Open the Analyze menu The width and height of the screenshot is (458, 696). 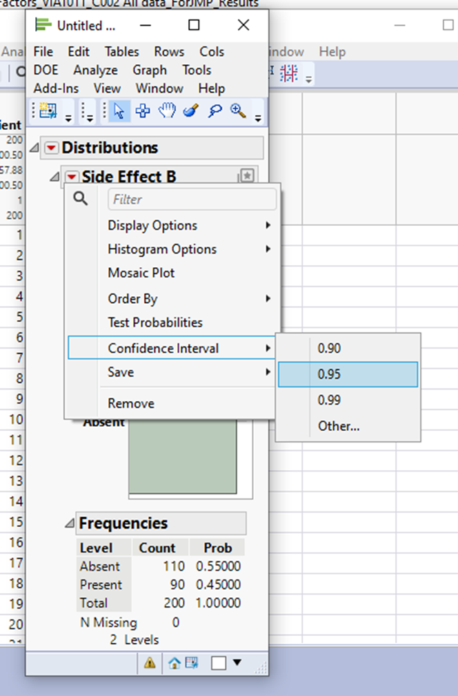click(x=95, y=70)
